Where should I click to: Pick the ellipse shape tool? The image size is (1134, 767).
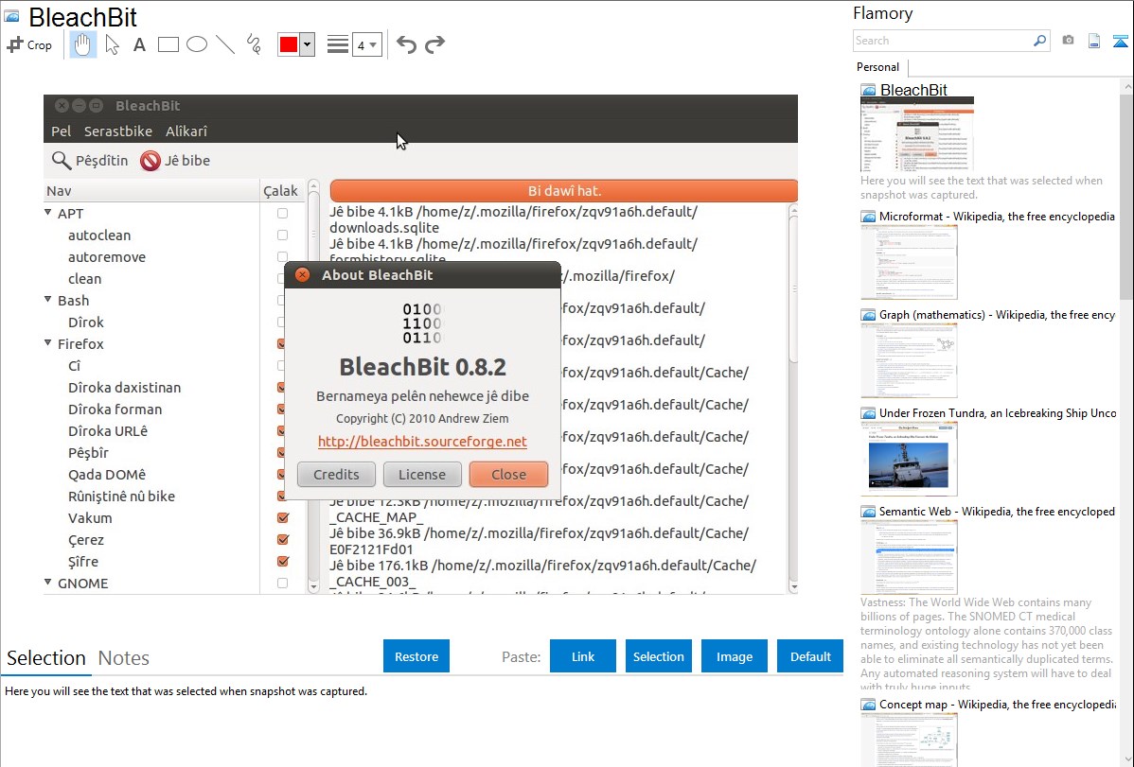(x=197, y=44)
